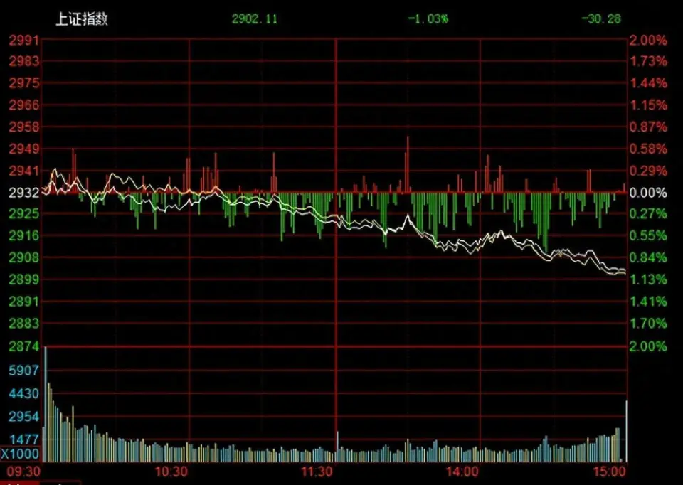Click the red 2.00% upper limit label
The height and width of the screenshot is (485, 683).
[648, 40]
